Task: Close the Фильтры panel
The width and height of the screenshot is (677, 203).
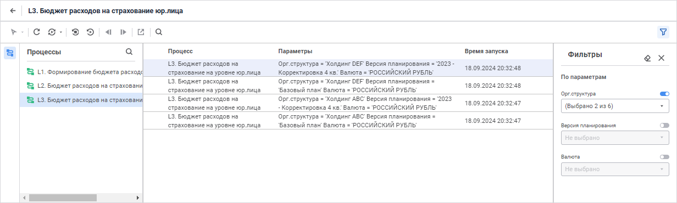Action: 661,58
